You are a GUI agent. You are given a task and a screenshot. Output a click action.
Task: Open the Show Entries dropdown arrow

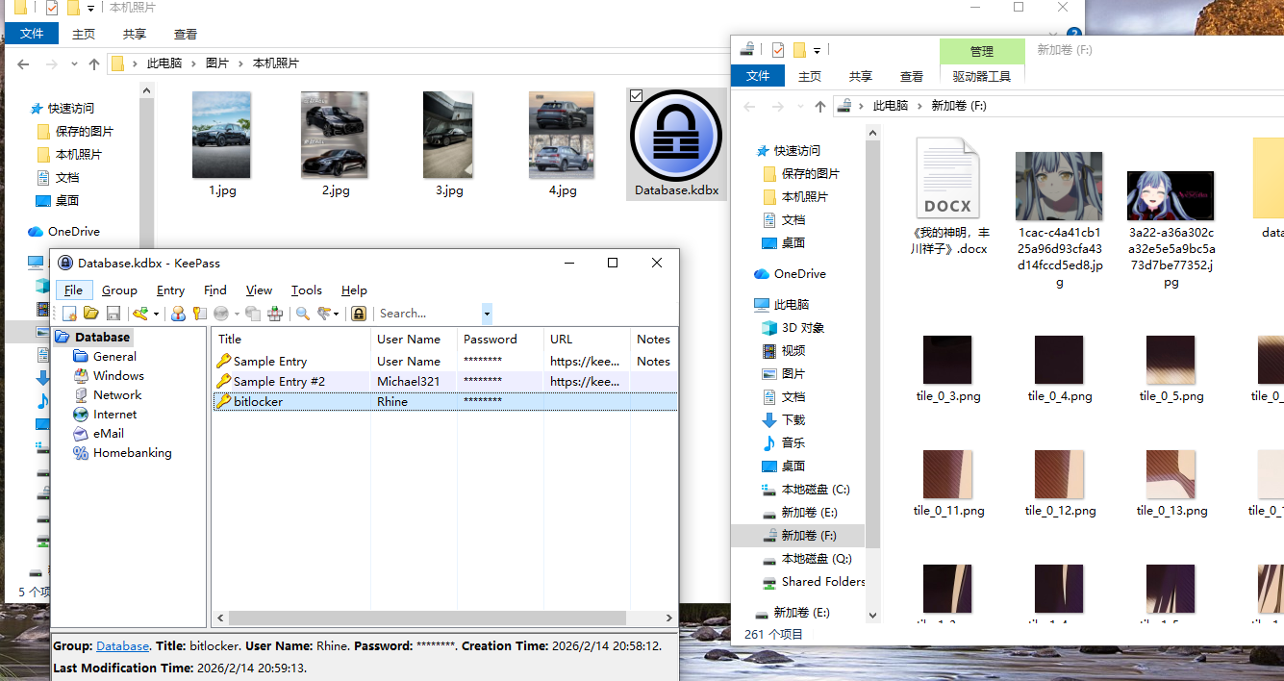coord(336,314)
